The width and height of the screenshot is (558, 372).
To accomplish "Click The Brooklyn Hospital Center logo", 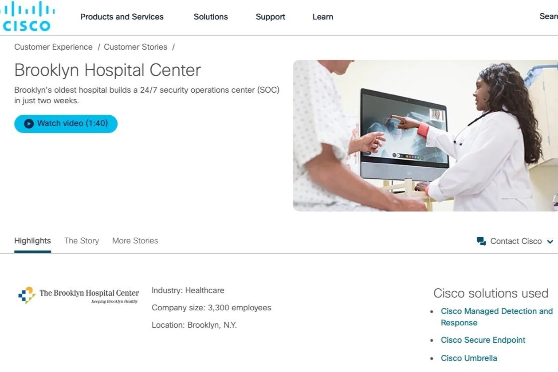I will [79, 295].
